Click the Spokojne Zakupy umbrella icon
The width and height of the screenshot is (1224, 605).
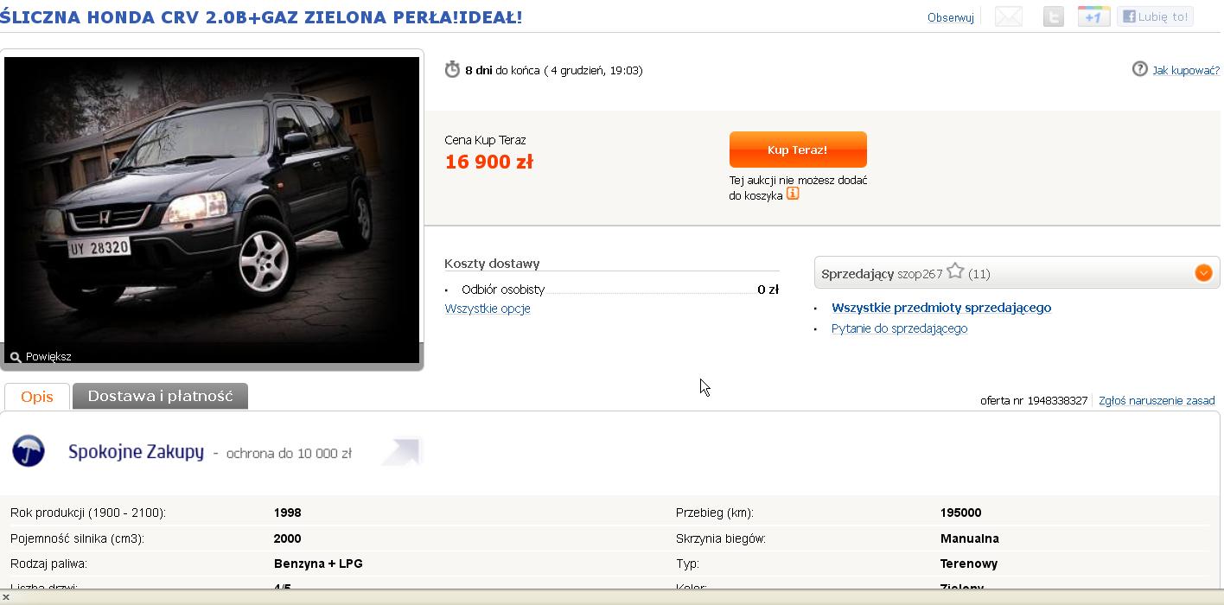tap(29, 451)
